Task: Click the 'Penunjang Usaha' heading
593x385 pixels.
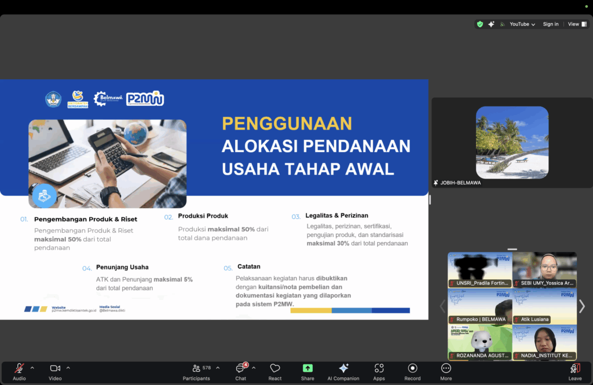Action: [x=122, y=267]
